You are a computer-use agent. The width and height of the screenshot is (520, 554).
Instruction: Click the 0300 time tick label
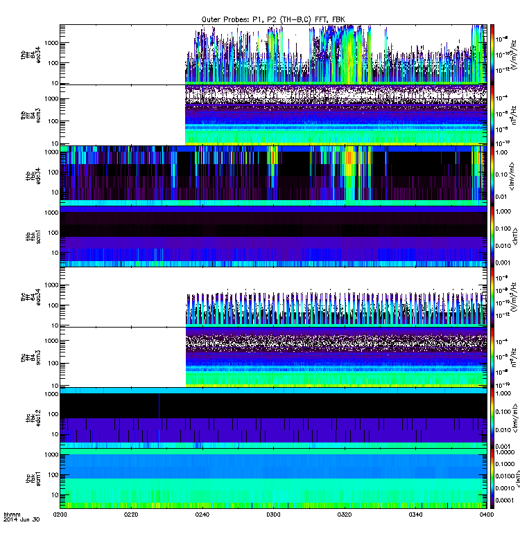[x=273, y=515]
